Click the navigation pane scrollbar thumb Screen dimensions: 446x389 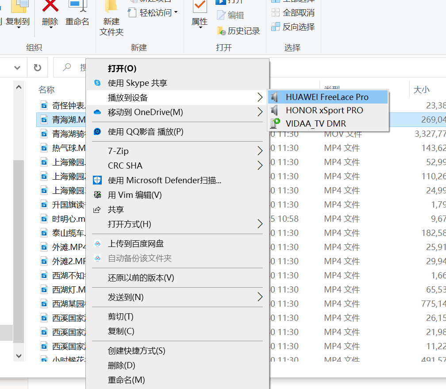click(19, 251)
